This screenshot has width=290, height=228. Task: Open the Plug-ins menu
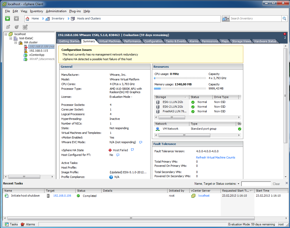pos(75,11)
